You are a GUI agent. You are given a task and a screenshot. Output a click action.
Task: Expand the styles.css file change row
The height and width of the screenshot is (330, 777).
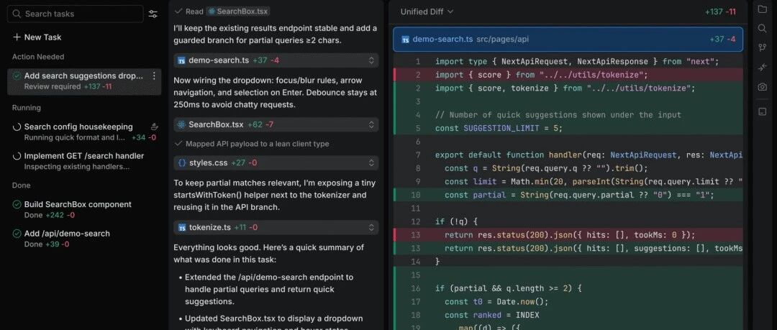pos(276,162)
